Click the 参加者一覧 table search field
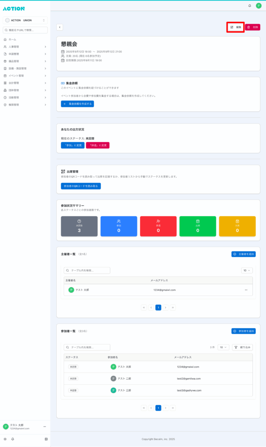The image size is (266, 447). pyautogui.click(x=87, y=347)
